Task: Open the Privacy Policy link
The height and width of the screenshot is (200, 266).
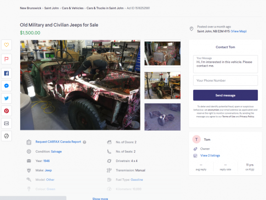Action: pyautogui.click(x=247, y=117)
